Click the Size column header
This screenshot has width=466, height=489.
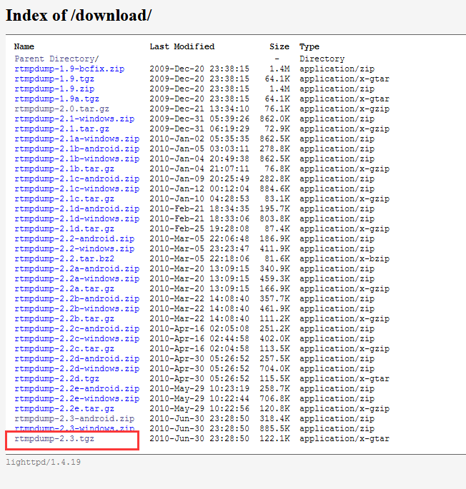279,46
